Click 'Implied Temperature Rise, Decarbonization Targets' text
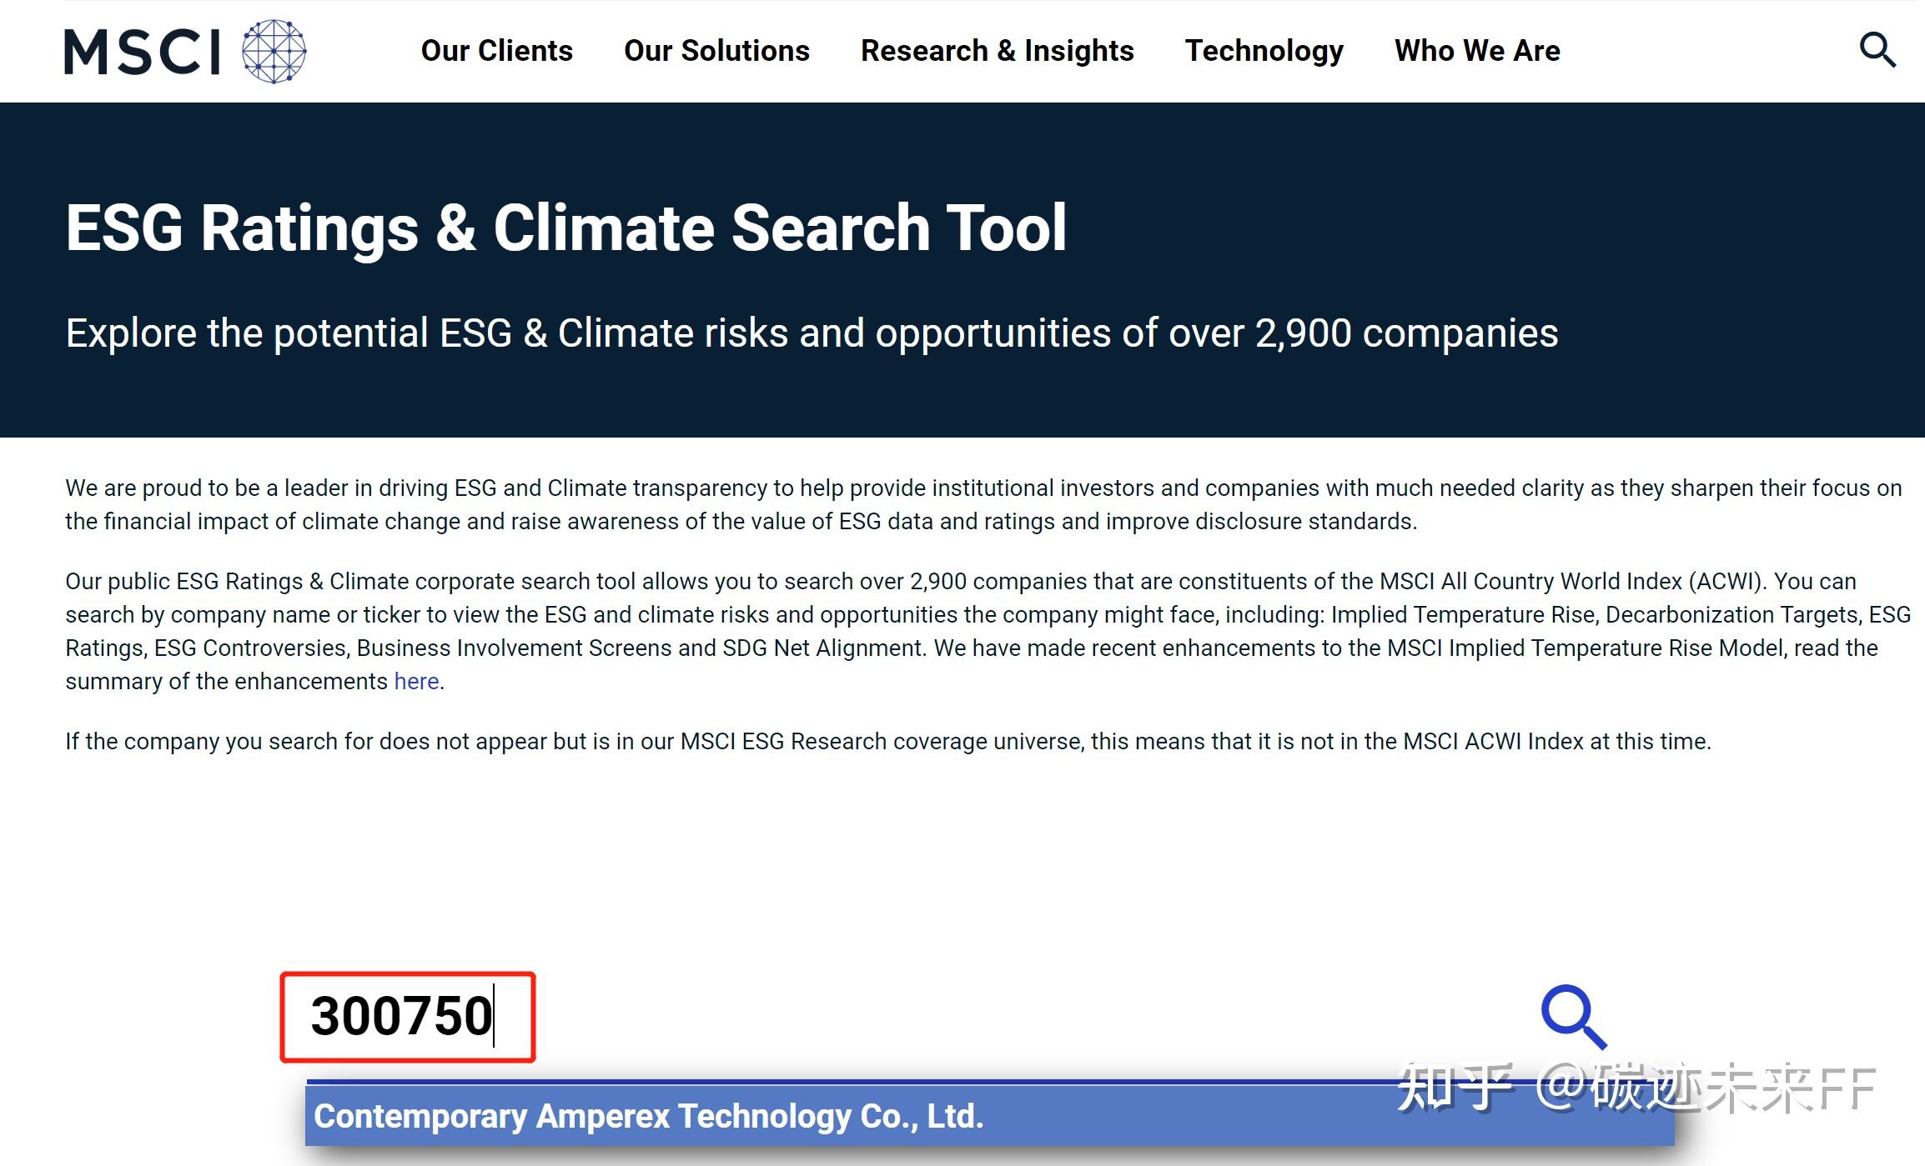Image resolution: width=1925 pixels, height=1166 pixels. click(x=1595, y=615)
